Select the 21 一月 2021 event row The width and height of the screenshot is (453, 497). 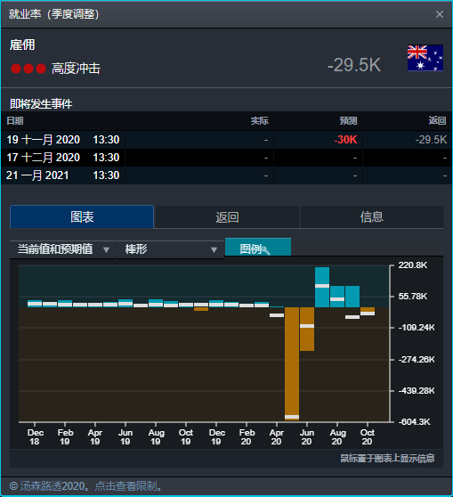click(x=226, y=175)
